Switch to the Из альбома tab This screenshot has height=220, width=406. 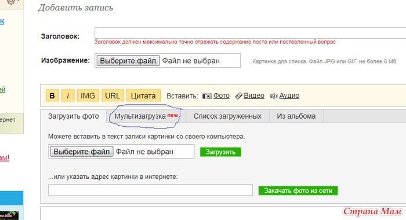pyautogui.click(x=296, y=116)
